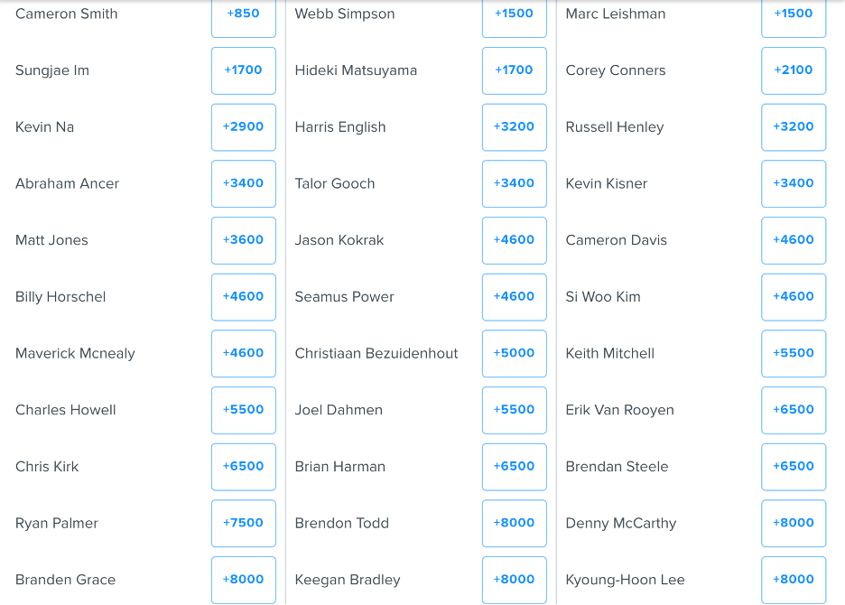
Task: Select Denny McCarthy's +8000 odds
Action: pos(794,523)
